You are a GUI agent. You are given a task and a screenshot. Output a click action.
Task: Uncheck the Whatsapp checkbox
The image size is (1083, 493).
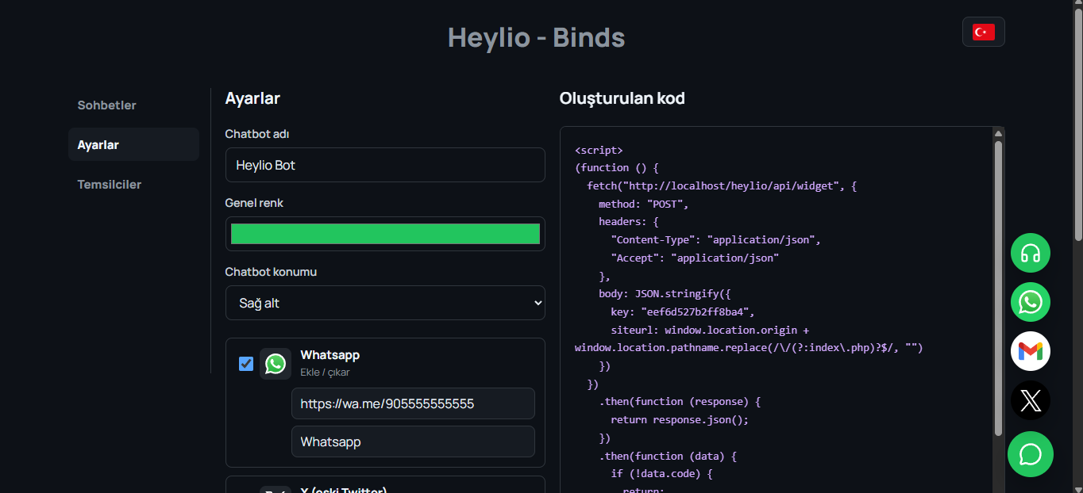[x=246, y=364]
